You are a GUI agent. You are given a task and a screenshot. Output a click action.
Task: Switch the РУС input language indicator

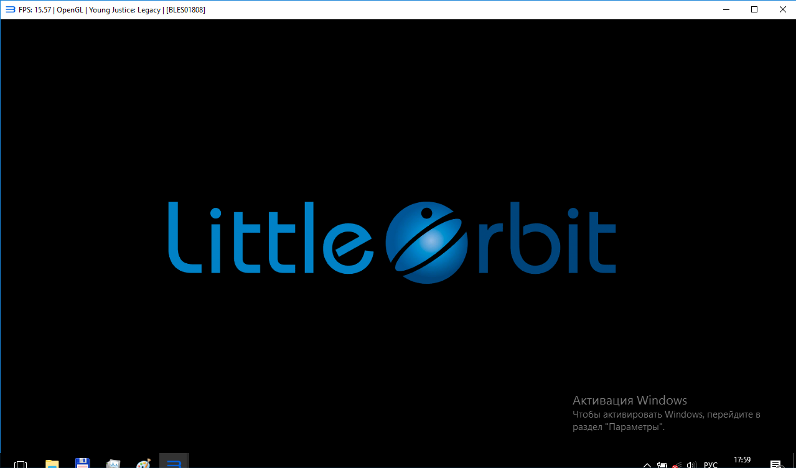(710, 464)
